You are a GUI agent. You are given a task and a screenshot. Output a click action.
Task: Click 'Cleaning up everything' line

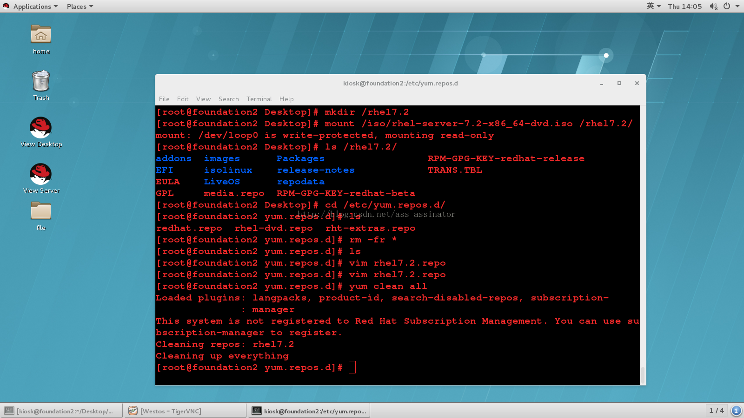tap(222, 356)
